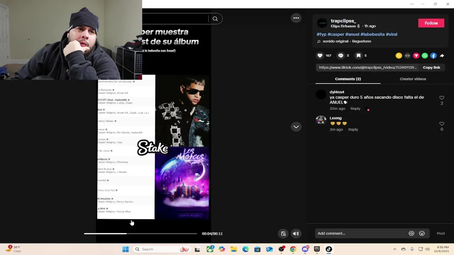Screen dimensions: 454x255
Task: Show hidden system tray icons
Action: (x=395, y=249)
